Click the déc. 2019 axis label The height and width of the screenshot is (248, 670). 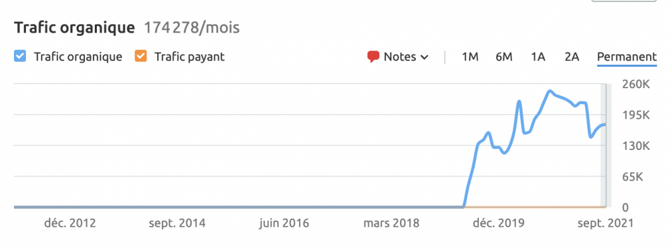(498, 223)
